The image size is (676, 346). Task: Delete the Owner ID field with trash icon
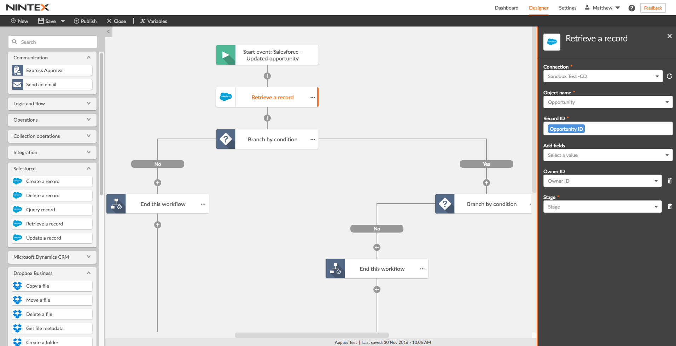coord(670,181)
